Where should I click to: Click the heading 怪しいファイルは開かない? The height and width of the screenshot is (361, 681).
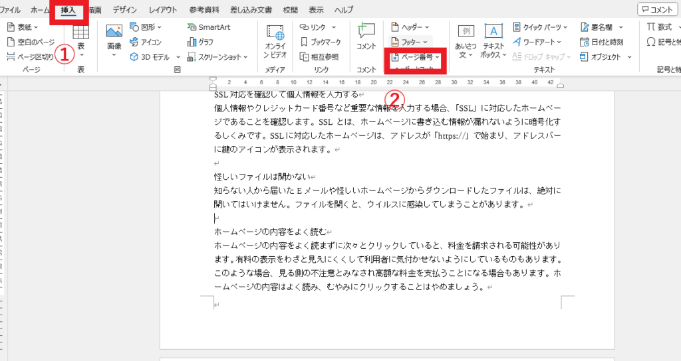coord(262,177)
